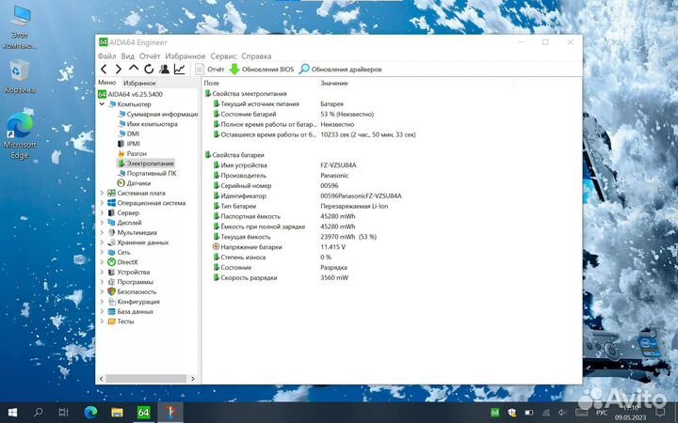Select Датчики in the tree
This screenshot has height=423, width=678.
tap(138, 183)
